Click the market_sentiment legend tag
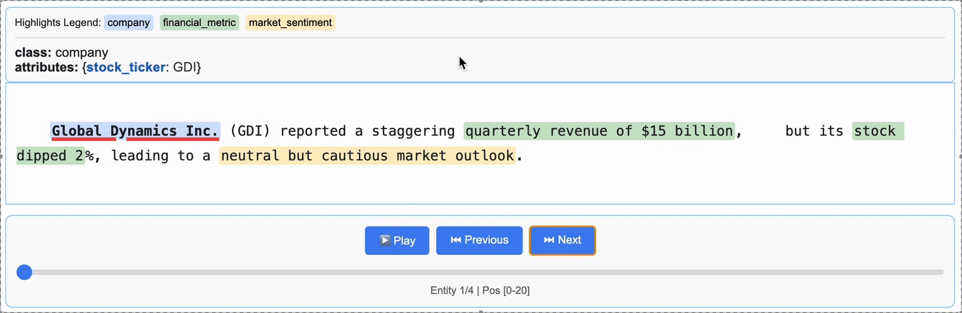This screenshot has height=313, width=962. (290, 23)
